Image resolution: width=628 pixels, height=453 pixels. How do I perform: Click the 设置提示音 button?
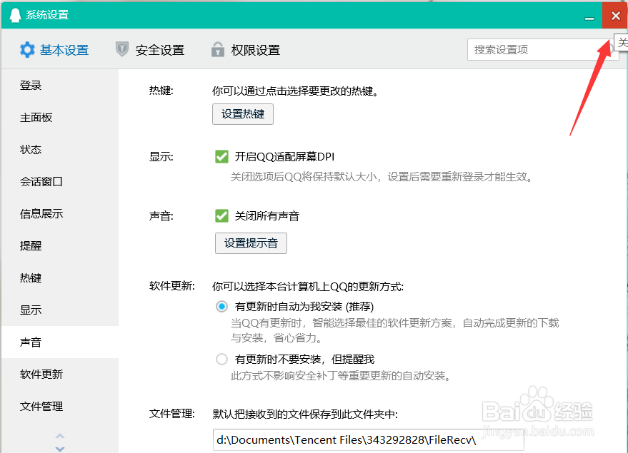click(251, 243)
